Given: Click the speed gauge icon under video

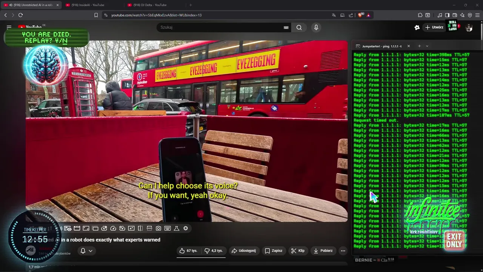Looking at the screenshot, I should [x=113, y=228].
